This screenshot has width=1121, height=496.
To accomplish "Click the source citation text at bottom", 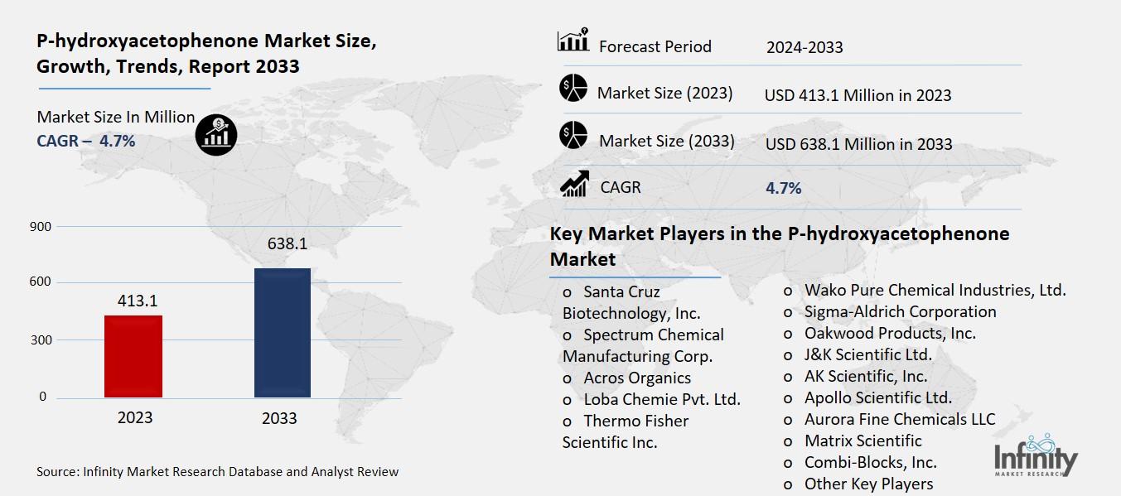I will point(217,472).
